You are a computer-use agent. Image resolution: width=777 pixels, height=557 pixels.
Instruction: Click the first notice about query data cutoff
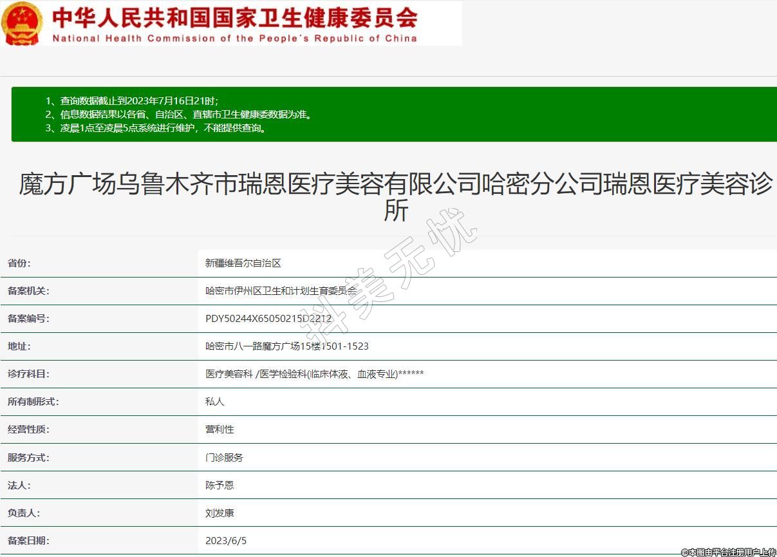pos(131,100)
